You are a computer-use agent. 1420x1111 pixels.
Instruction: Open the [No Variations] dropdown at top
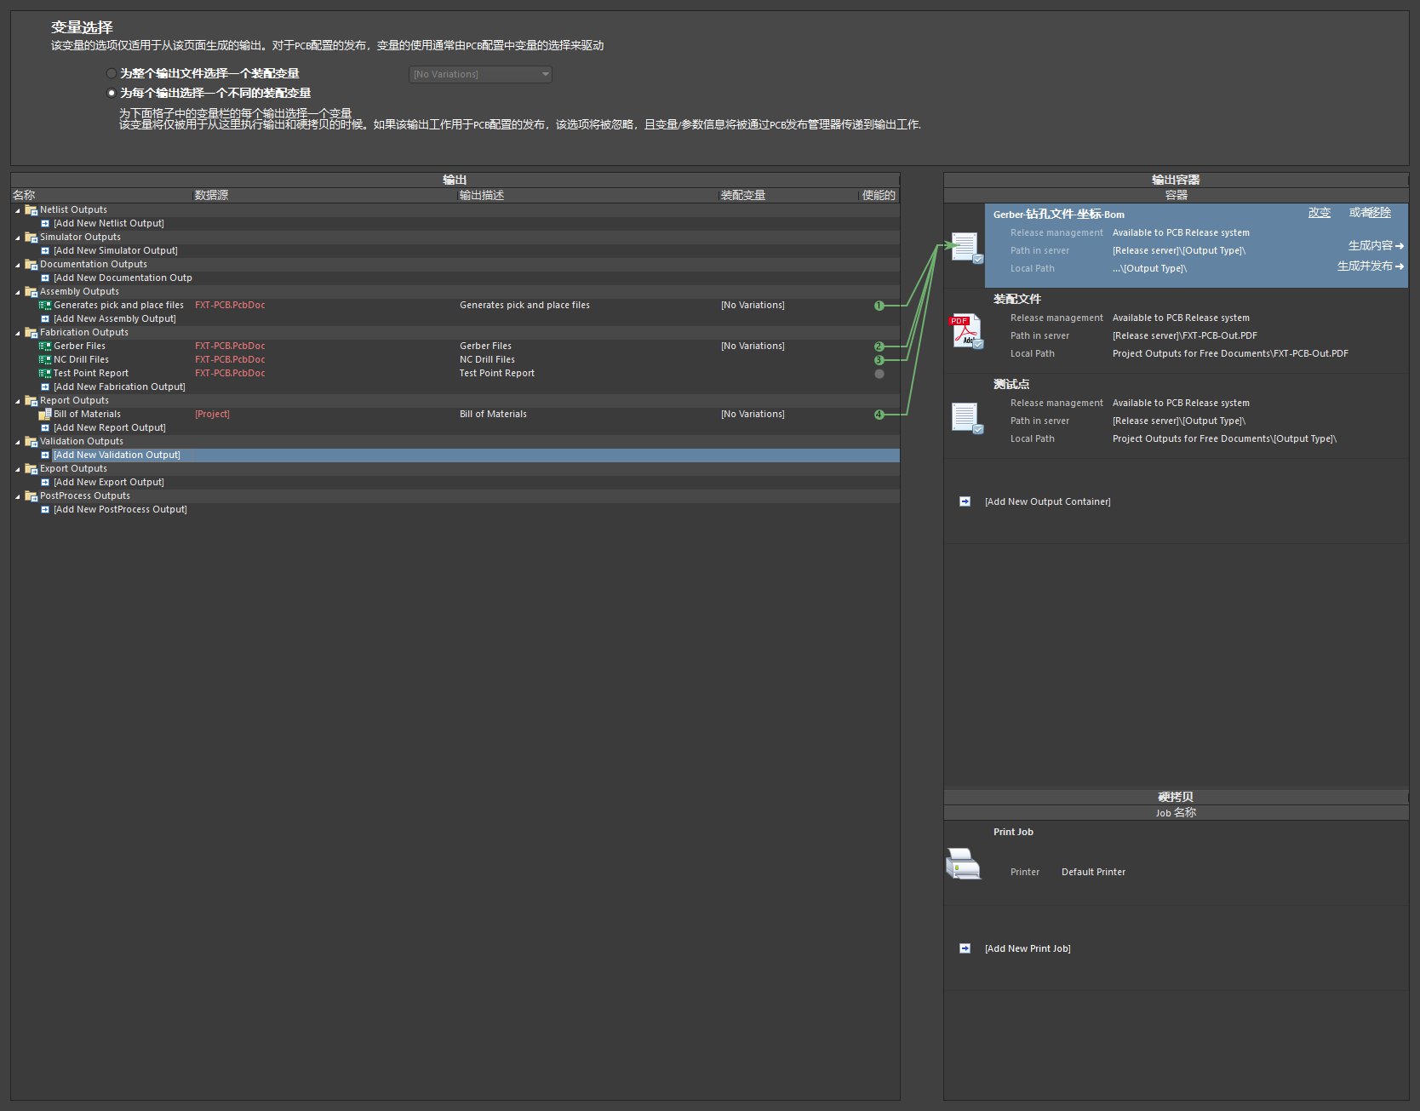pos(480,74)
